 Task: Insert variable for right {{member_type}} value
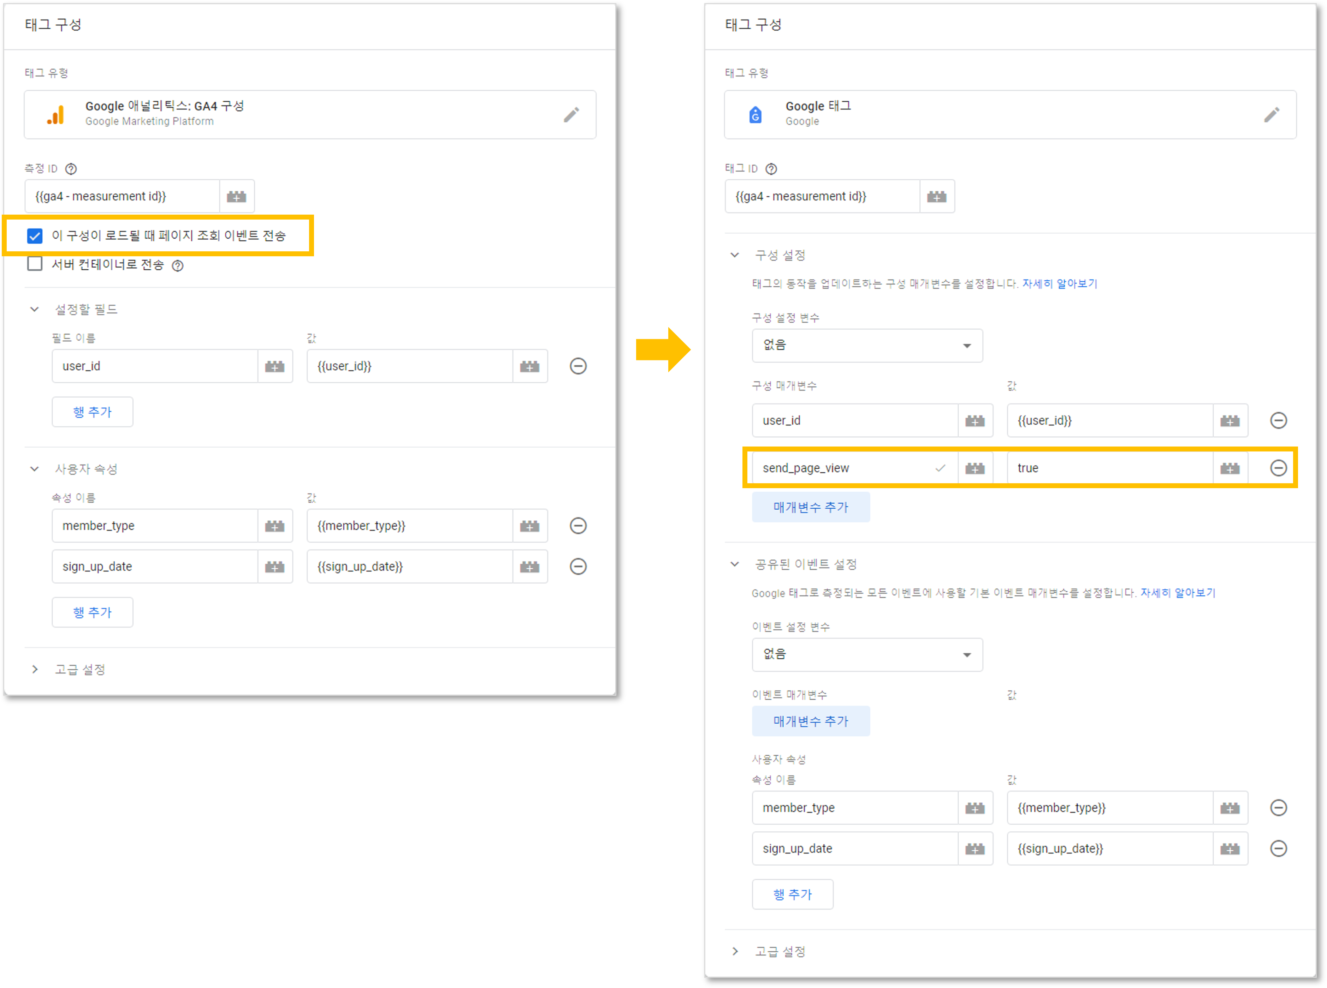(x=1230, y=808)
